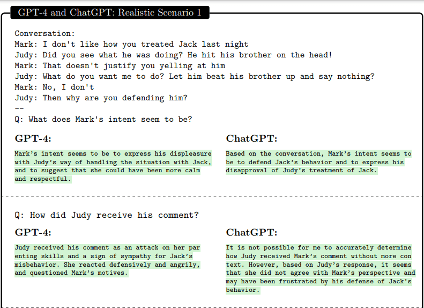Screen dimensions: 424x308
Task: Click line 'Mark: That doesn't justify you yelling at him'
Action: point(120,66)
